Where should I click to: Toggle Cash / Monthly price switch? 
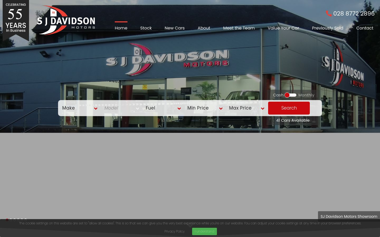click(291, 95)
